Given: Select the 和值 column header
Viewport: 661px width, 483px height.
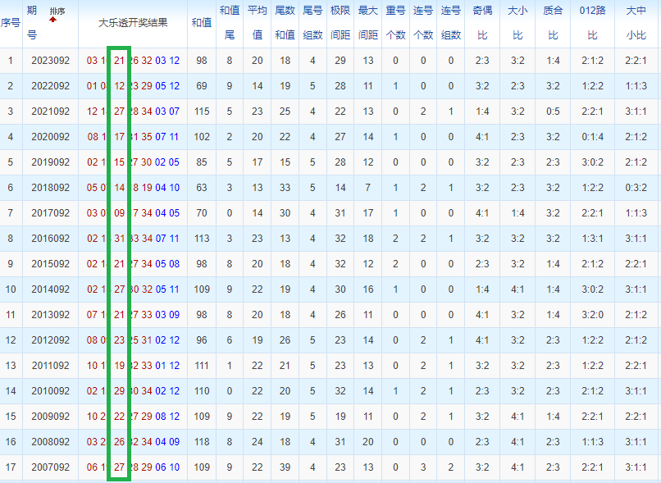Looking at the screenshot, I should (202, 23).
